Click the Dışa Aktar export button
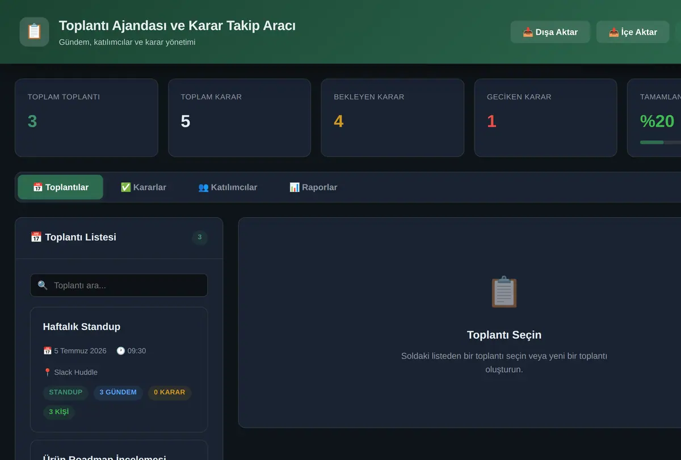Image resolution: width=681 pixels, height=460 pixels. (550, 32)
